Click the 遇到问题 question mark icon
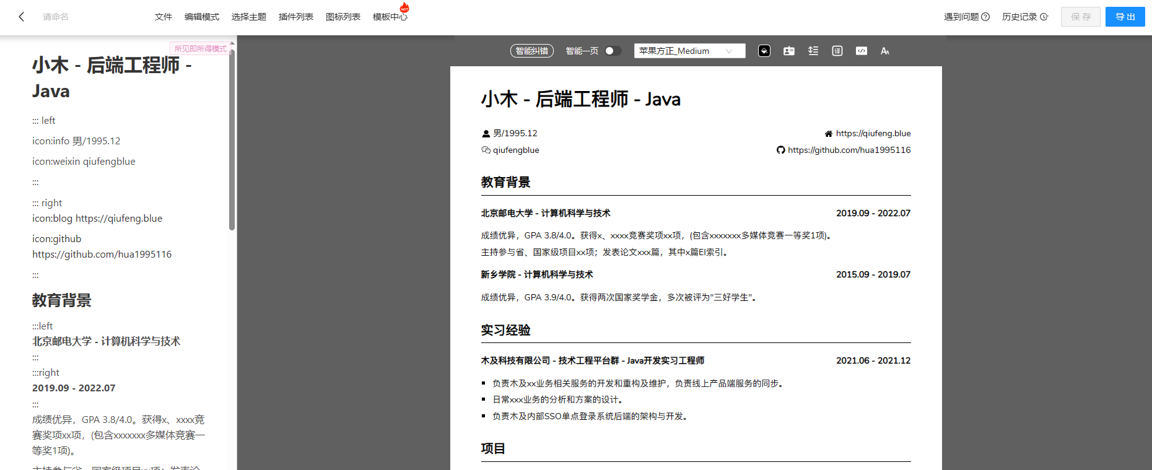The width and height of the screenshot is (1152, 470). pos(985,17)
